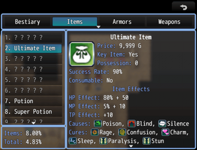
Task: Click the Blind status icon
Action: [x=132, y=123]
